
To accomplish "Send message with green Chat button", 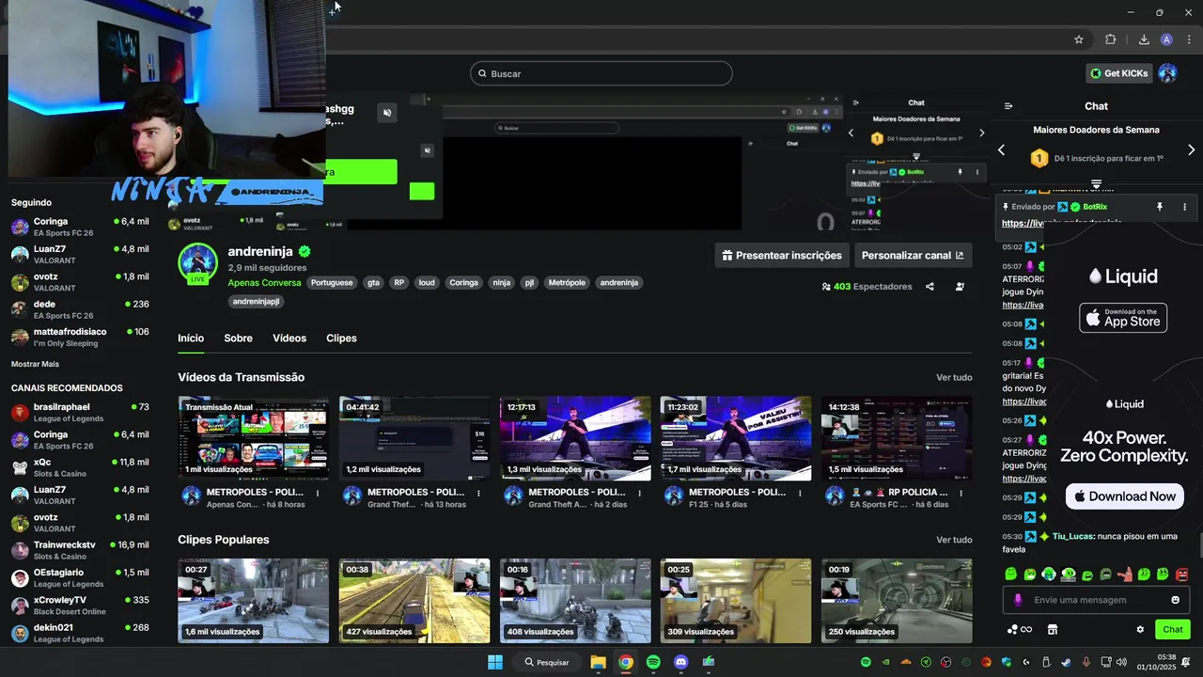I will [1173, 630].
